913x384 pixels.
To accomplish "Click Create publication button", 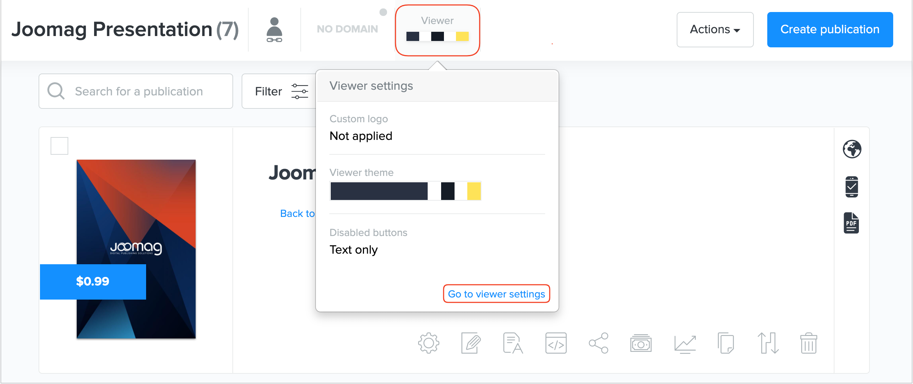I will (830, 29).
